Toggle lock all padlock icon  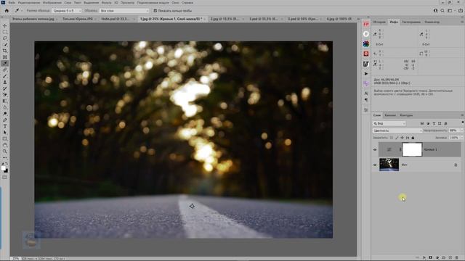413,138
